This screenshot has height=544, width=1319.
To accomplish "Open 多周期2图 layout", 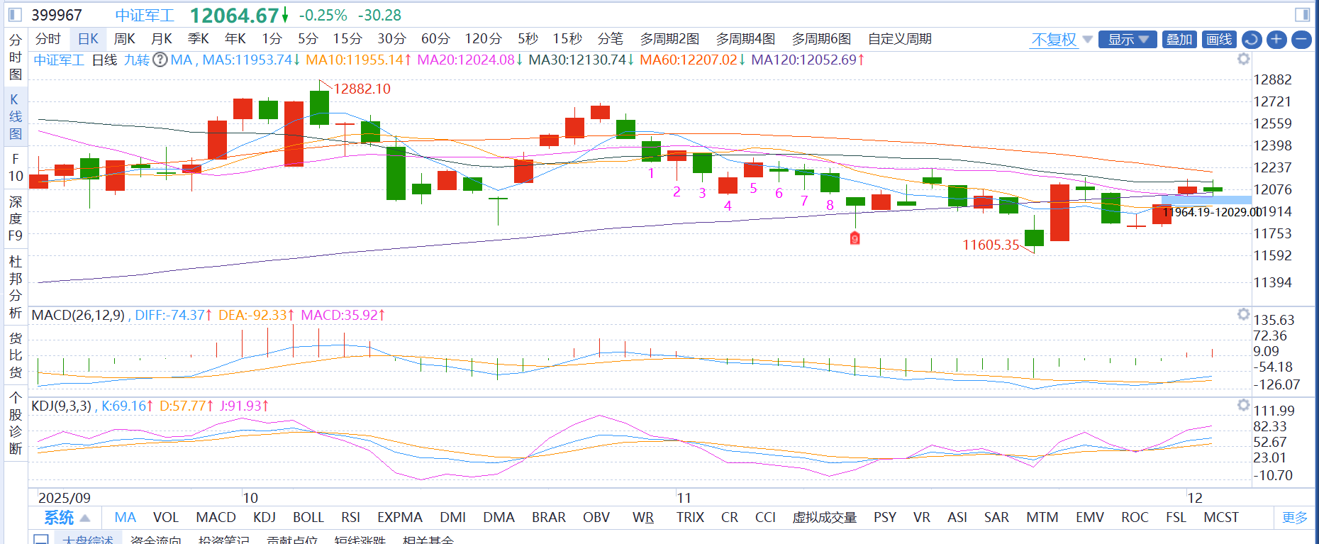I will (x=670, y=39).
